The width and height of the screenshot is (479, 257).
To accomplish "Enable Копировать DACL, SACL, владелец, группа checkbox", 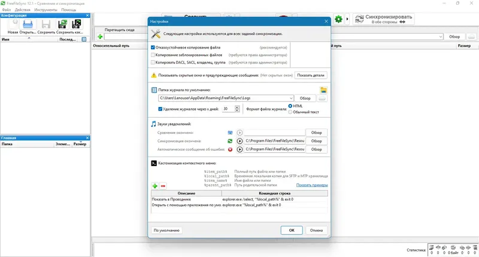I will tap(153, 62).
